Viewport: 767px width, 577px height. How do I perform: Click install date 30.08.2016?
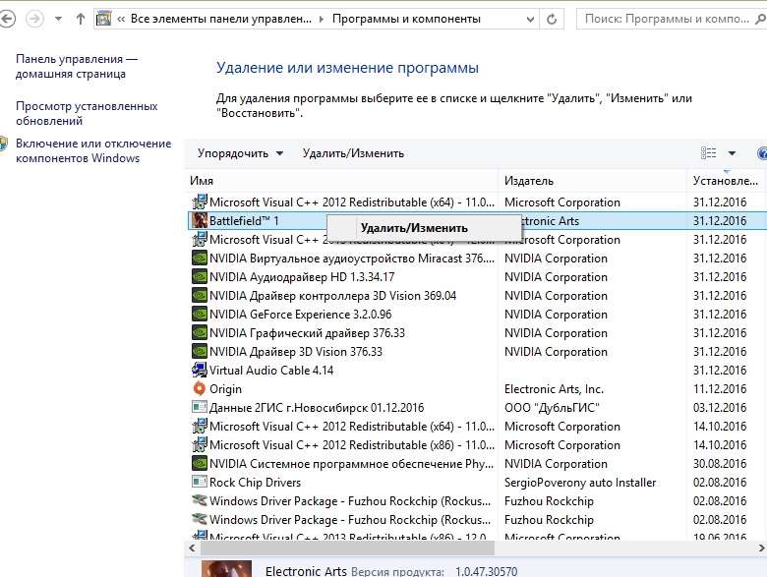tap(720, 464)
